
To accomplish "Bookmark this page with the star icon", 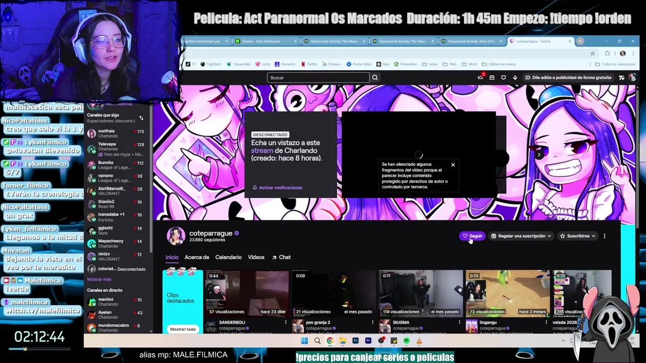I will point(593,53).
